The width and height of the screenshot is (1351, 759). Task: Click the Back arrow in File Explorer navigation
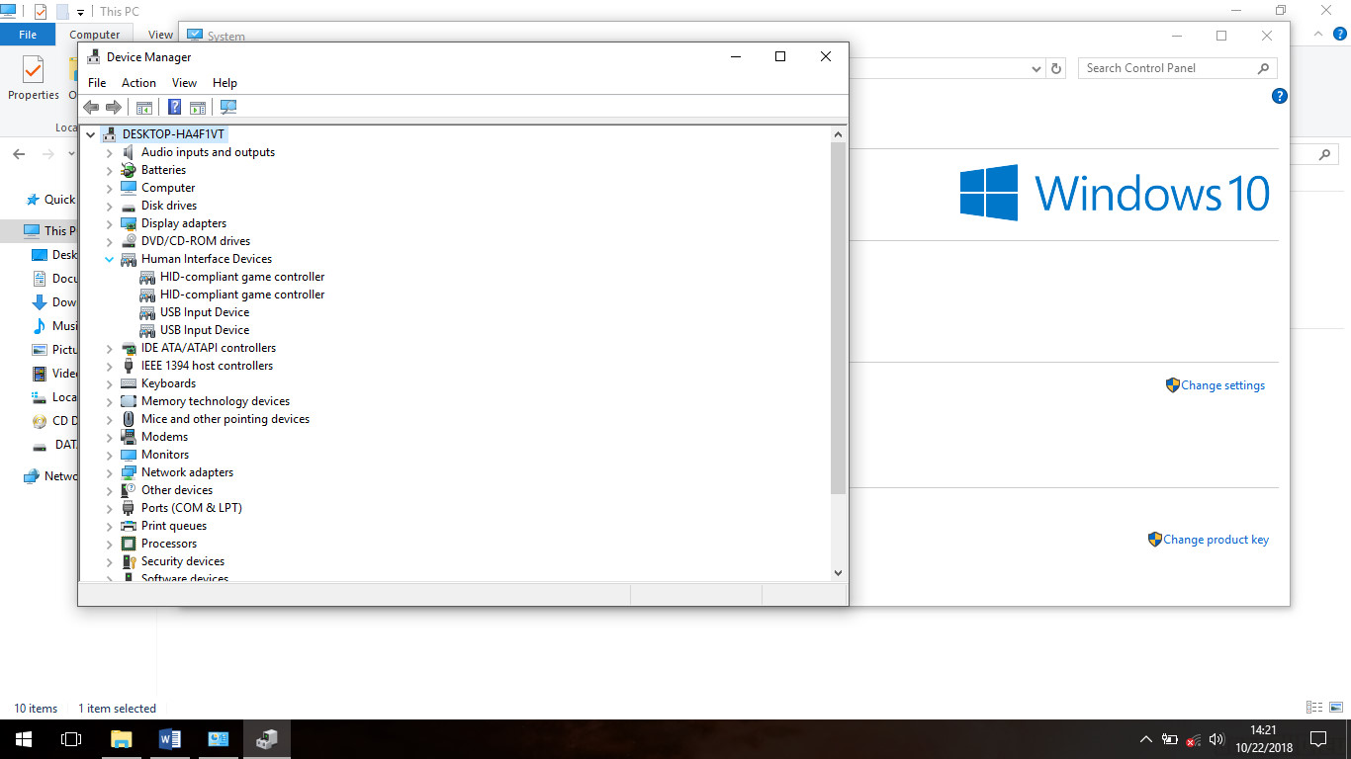(19, 154)
